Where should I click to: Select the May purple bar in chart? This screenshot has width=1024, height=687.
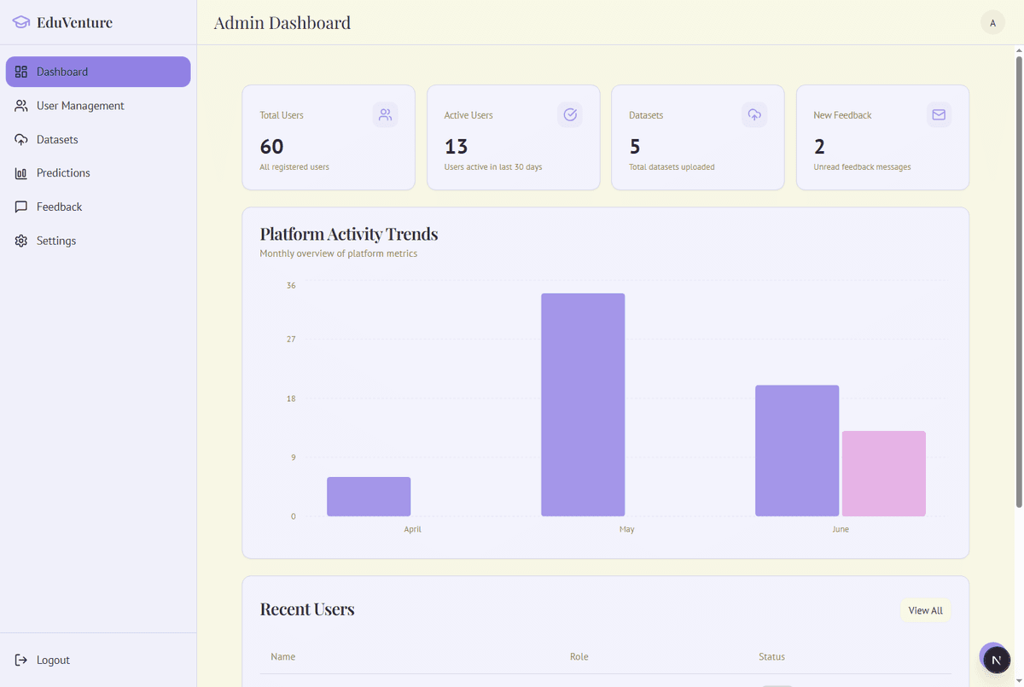click(x=583, y=405)
